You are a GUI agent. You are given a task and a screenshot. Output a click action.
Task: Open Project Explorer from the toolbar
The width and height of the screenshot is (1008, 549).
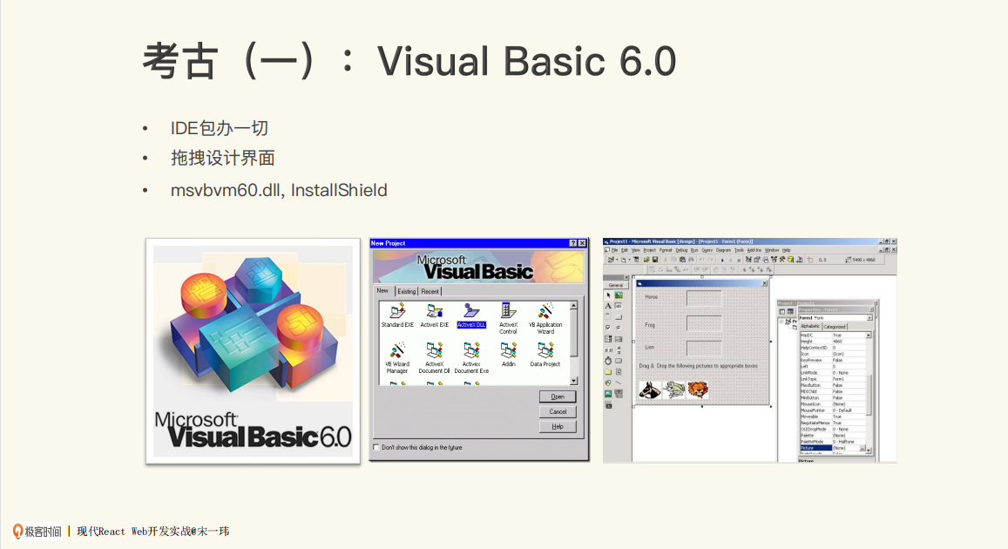[748, 260]
